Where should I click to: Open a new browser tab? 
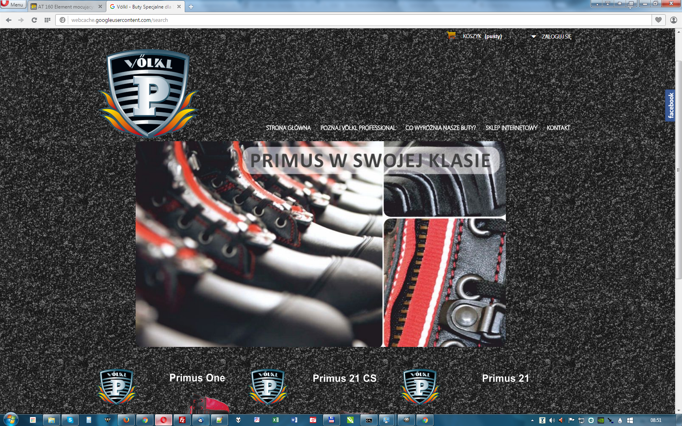pyautogui.click(x=191, y=6)
